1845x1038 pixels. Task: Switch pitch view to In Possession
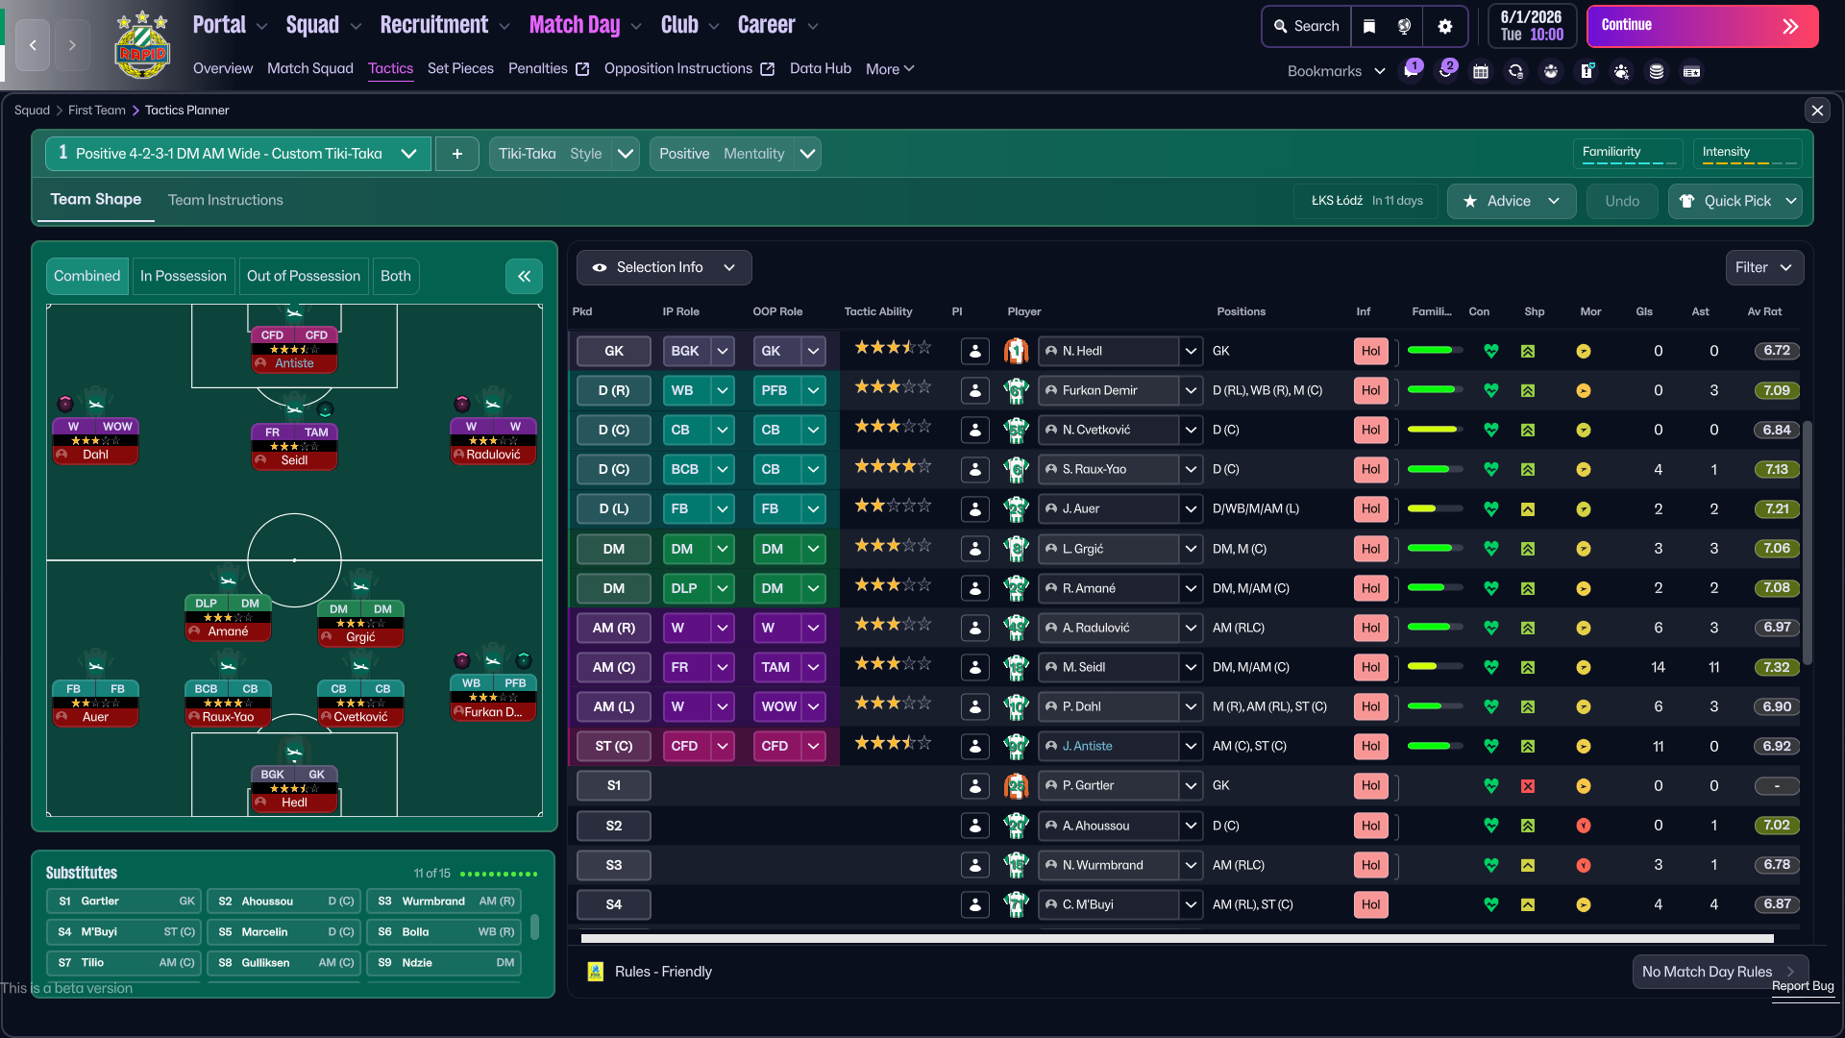[x=183, y=276]
